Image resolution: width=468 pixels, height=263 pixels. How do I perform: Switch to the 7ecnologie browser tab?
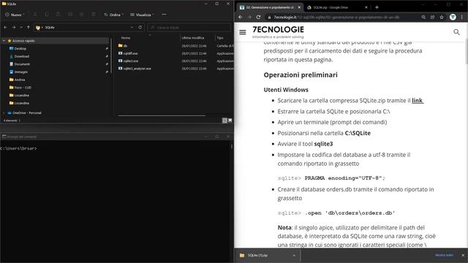[270, 7]
